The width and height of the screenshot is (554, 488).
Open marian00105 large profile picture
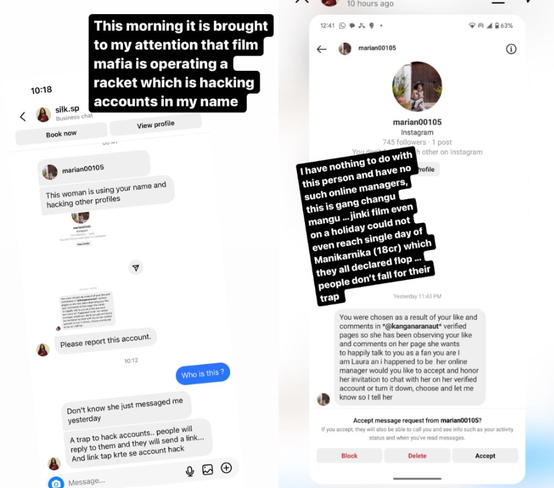tap(417, 87)
